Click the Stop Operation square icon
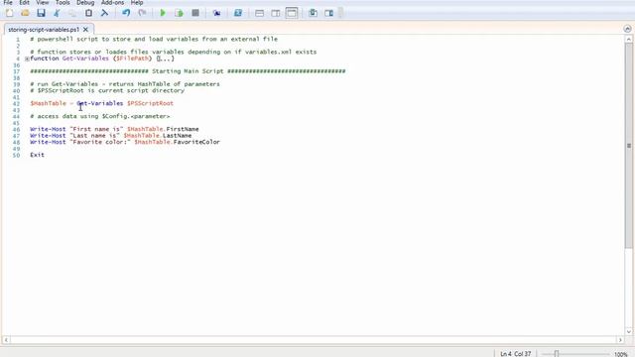Image resolution: width=635 pixels, height=357 pixels. pyautogui.click(x=195, y=13)
